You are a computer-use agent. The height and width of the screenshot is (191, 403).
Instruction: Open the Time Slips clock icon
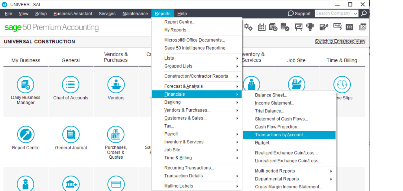(342, 85)
